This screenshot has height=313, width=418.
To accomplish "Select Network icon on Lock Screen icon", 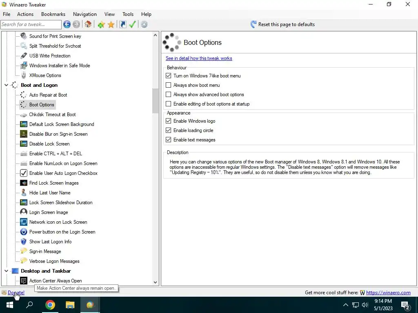I will click(x=24, y=222).
